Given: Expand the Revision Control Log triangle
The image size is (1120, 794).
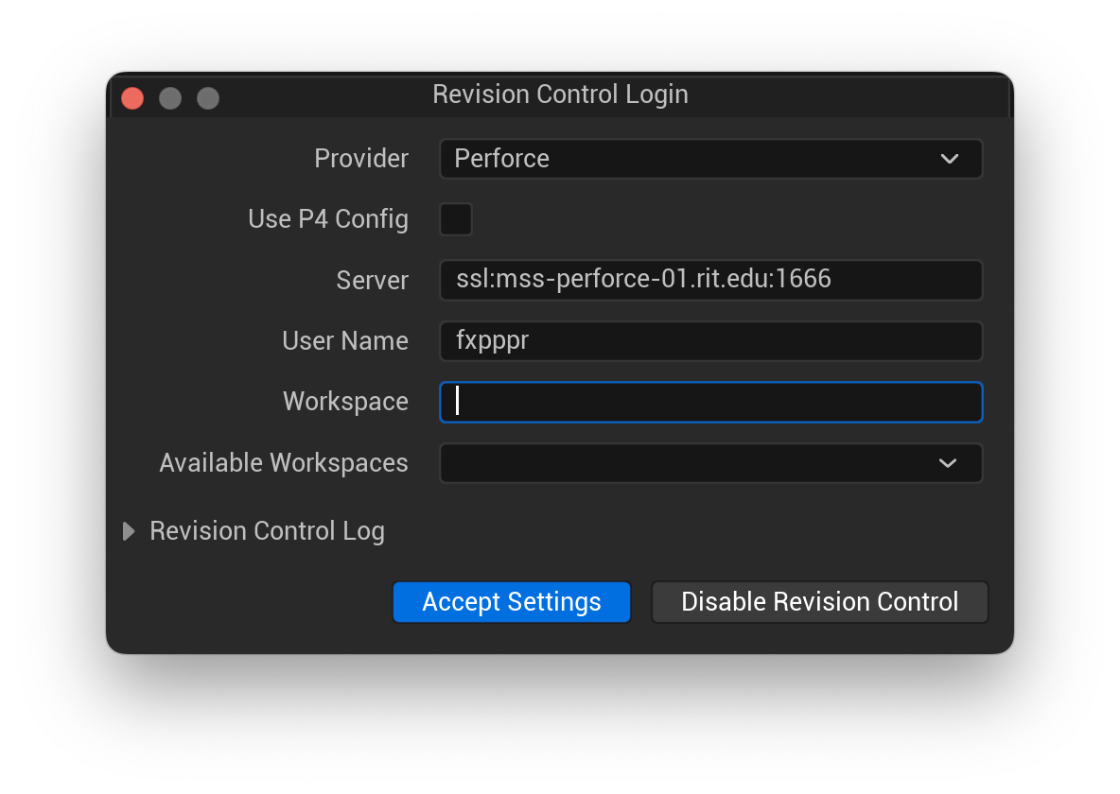Looking at the screenshot, I should pos(129,532).
